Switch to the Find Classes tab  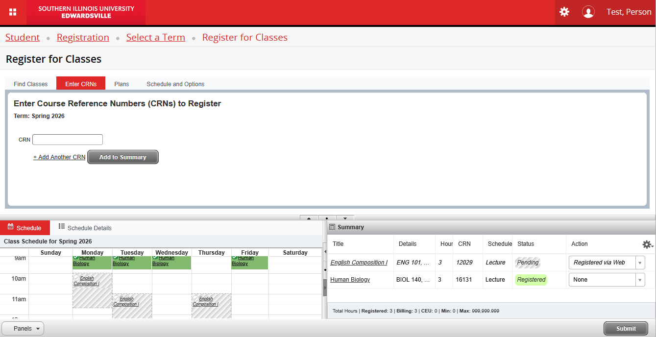coord(30,84)
